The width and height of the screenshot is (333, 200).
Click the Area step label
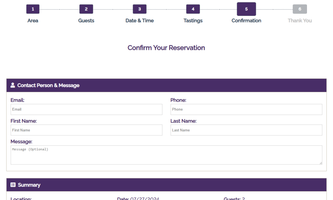pyautogui.click(x=33, y=21)
